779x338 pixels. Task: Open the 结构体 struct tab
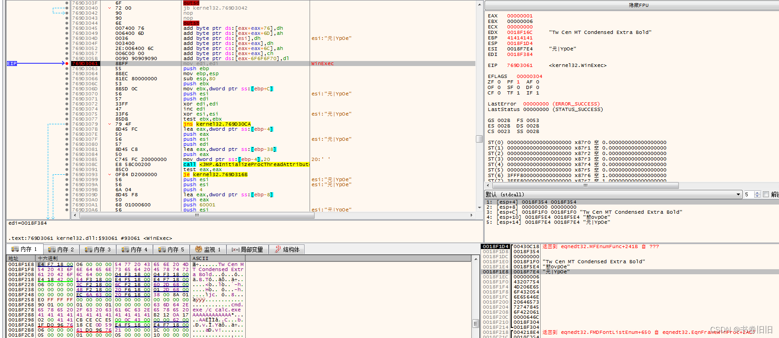(288, 249)
